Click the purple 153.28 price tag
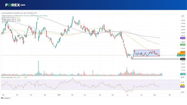187x105 pixels. pos(183,38)
